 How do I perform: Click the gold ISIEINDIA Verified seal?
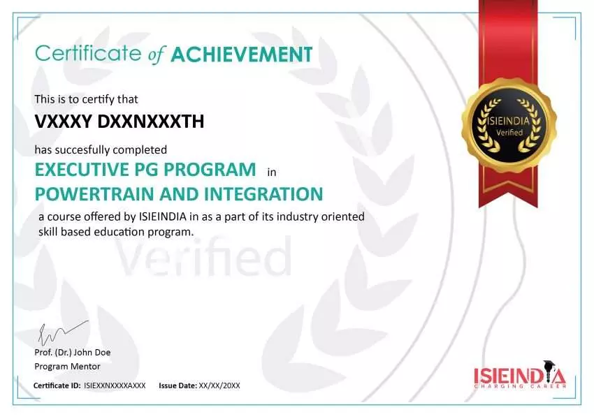pyautogui.click(x=509, y=125)
